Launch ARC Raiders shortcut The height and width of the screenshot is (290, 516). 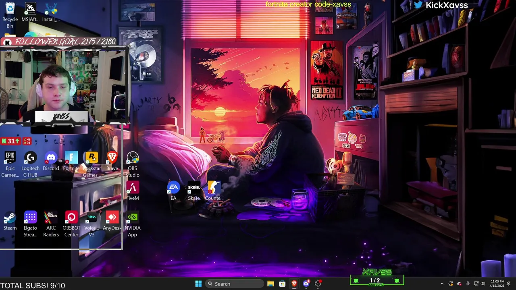pyautogui.click(x=51, y=224)
